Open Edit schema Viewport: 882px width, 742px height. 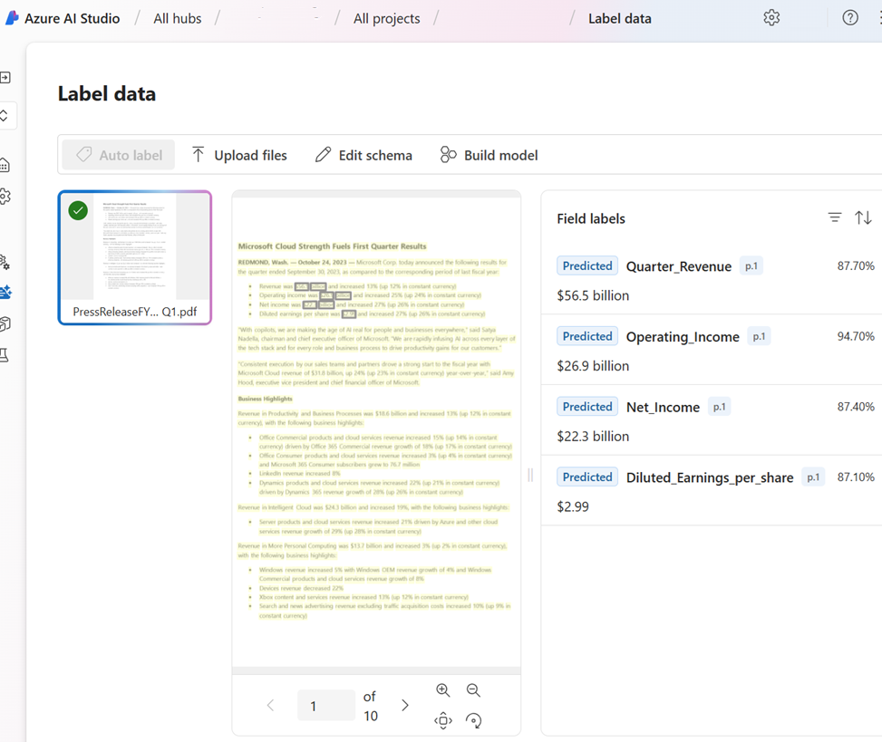coord(363,155)
